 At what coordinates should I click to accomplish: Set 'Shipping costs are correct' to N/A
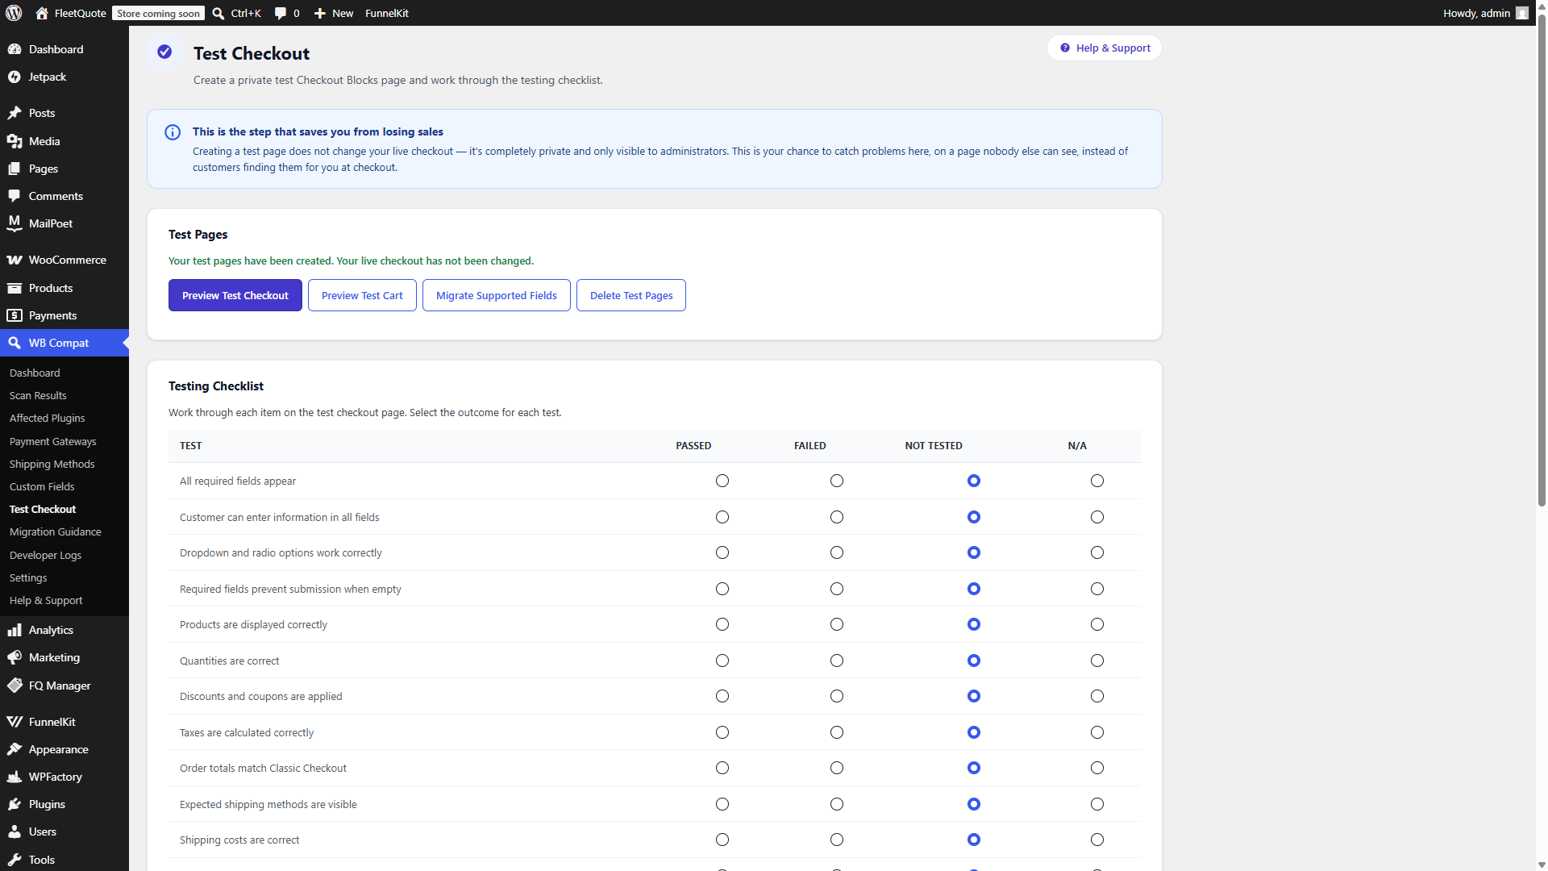tap(1097, 840)
